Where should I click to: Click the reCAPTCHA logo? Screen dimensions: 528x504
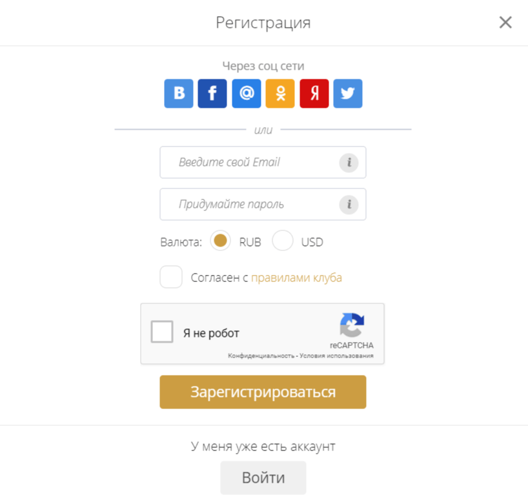pos(352,325)
